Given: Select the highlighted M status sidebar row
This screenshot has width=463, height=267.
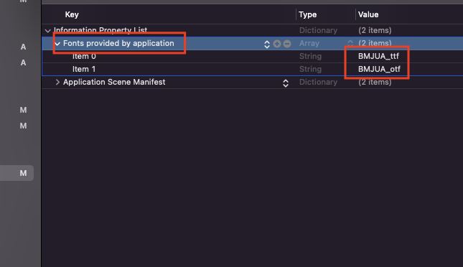Looking at the screenshot, I should pyautogui.click(x=17, y=173).
